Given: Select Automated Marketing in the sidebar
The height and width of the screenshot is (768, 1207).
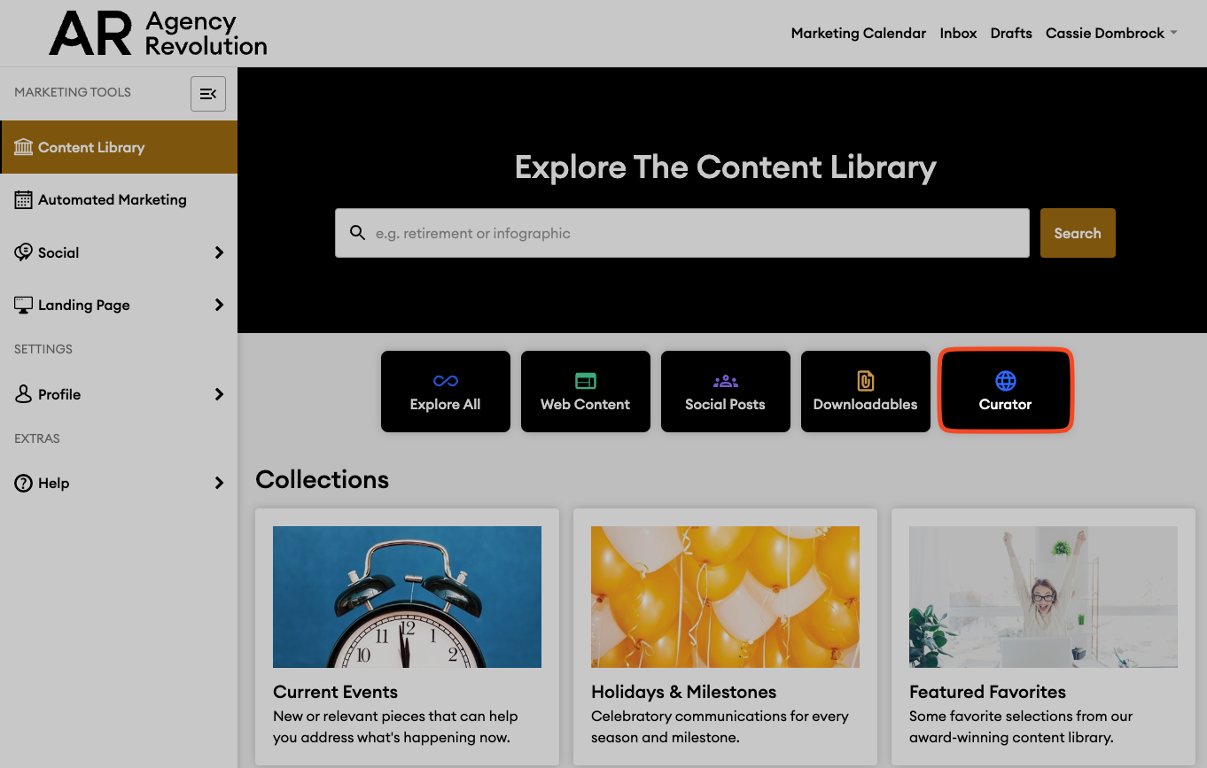Looking at the screenshot, I should [x=119, y=200].
